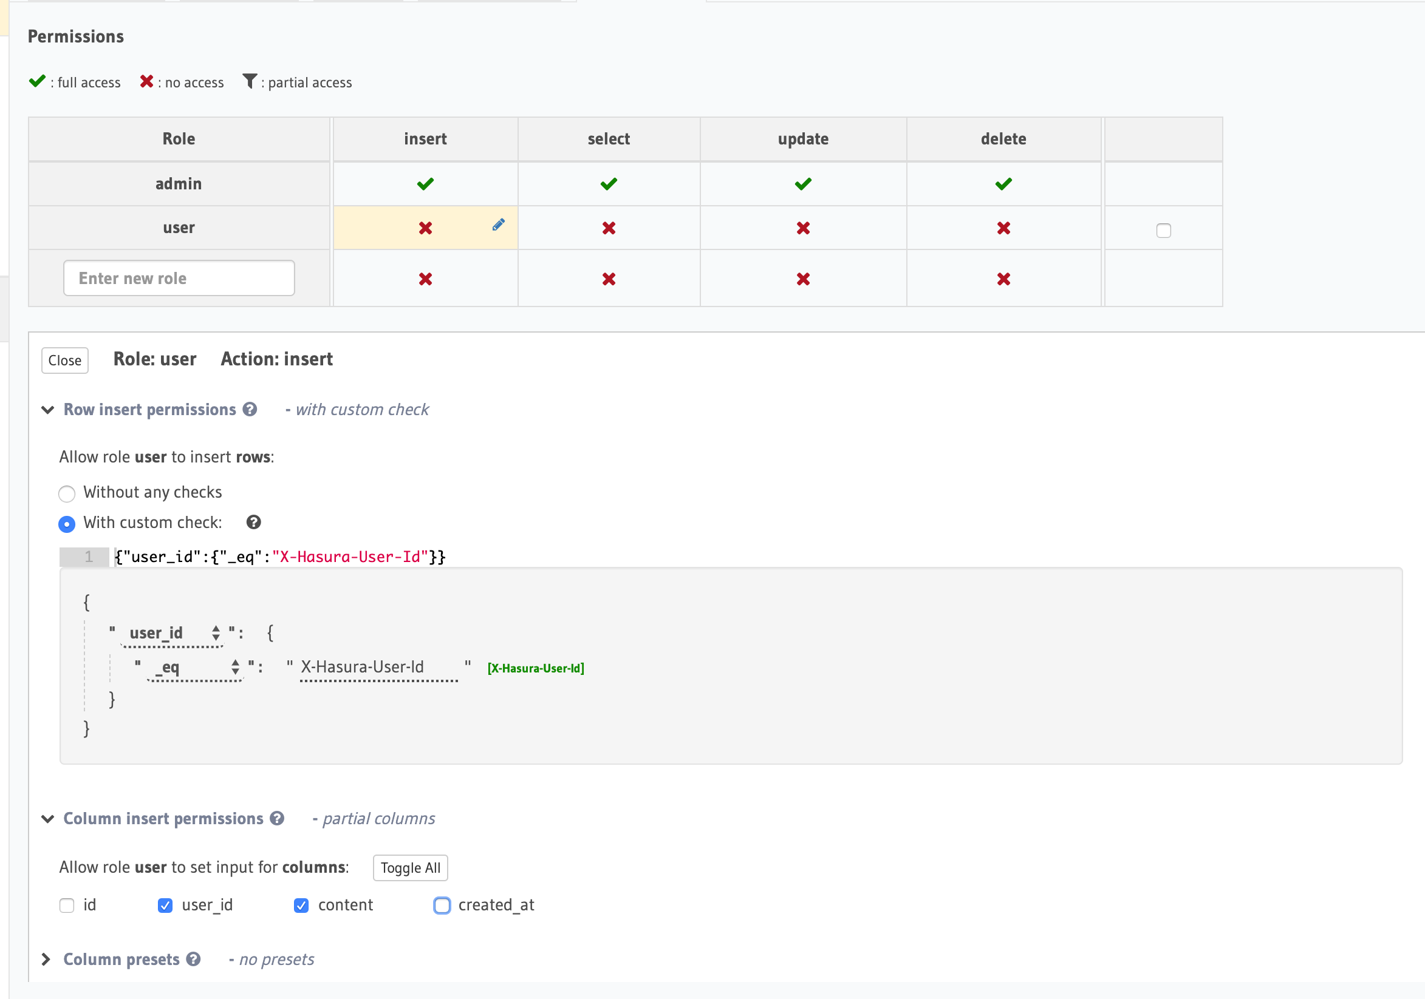Click the help icon next to With custom check
The image size is (1425, 999).
coord(253,522)
